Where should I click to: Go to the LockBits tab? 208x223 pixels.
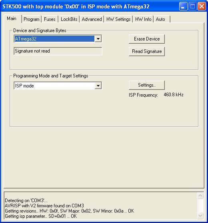(69, 19)
